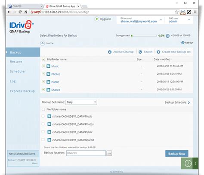Click the Backup Now button
The image size is (204, 175).
177,154
